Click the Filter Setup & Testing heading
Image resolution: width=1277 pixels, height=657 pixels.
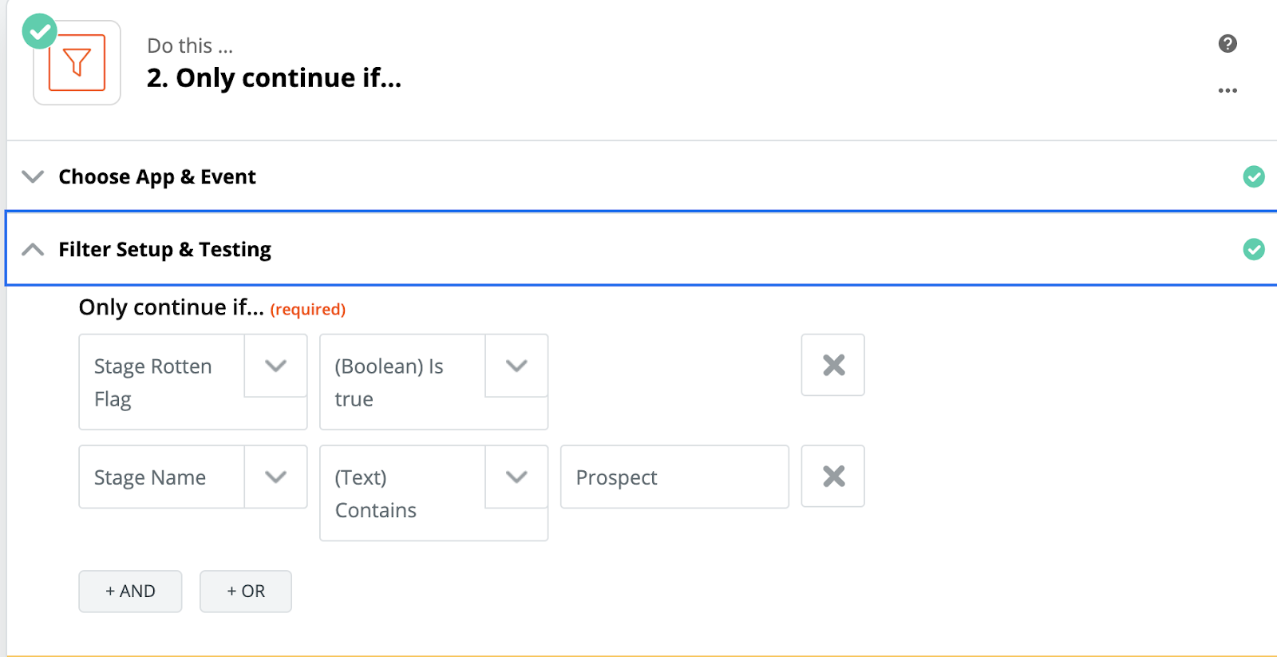tap(164, 250)
